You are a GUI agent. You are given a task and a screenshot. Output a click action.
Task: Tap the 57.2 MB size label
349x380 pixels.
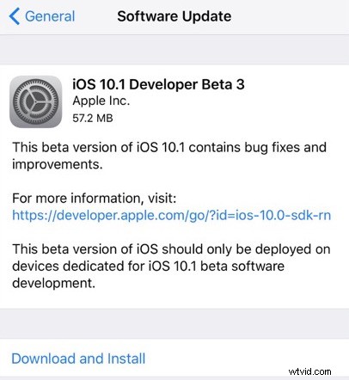[x=93, y=118]
